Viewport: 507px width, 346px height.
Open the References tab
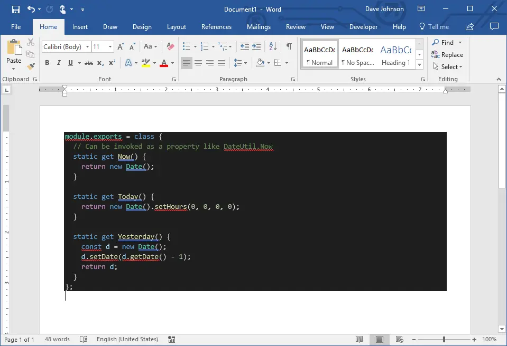point(216,27)
